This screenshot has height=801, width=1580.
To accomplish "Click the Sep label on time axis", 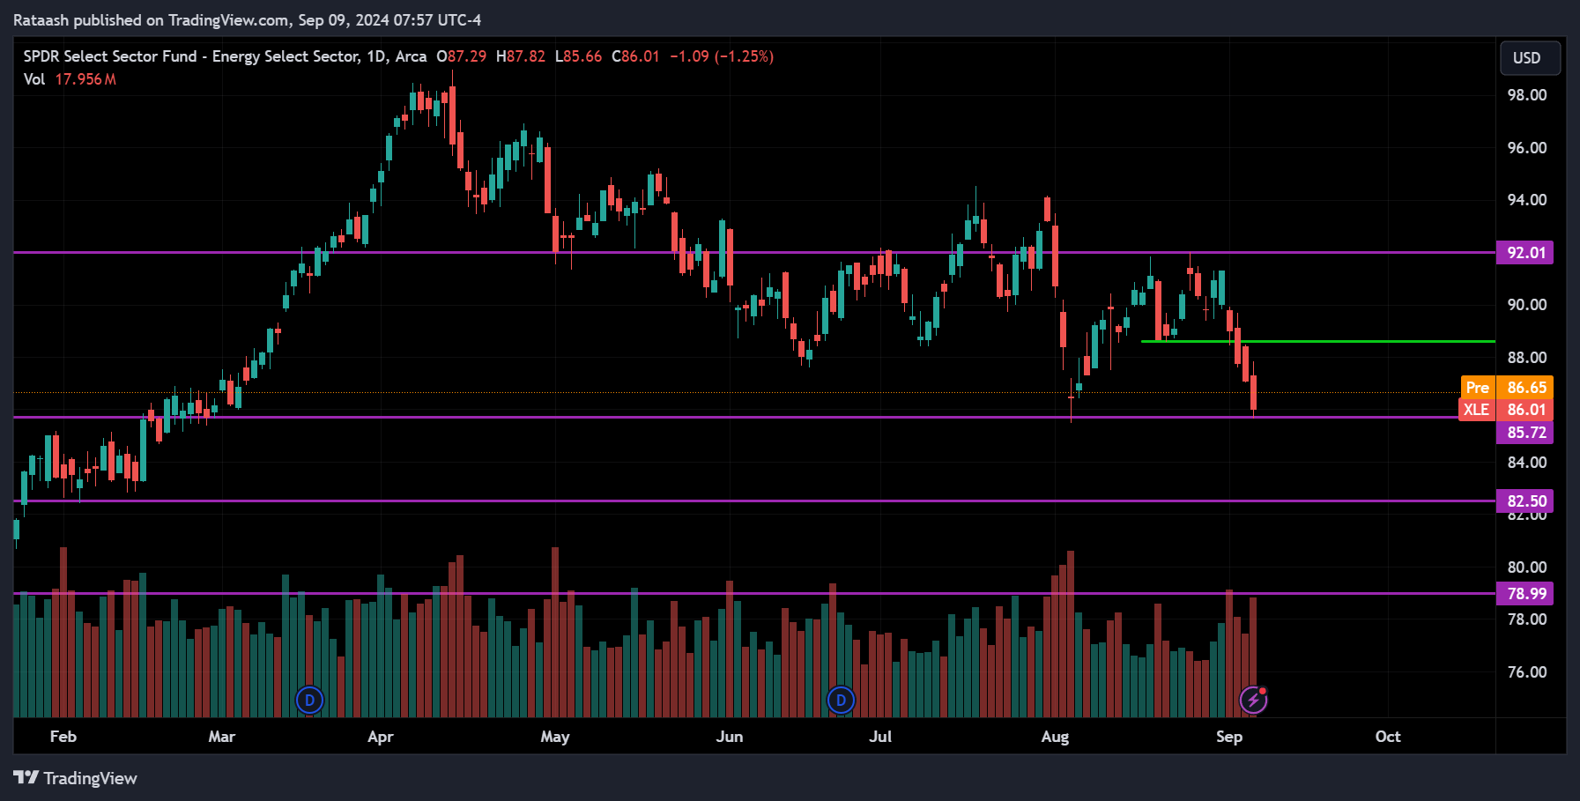I will (x=1229, y=737).
